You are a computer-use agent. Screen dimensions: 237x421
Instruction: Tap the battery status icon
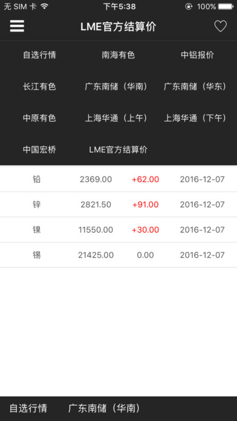226,7
